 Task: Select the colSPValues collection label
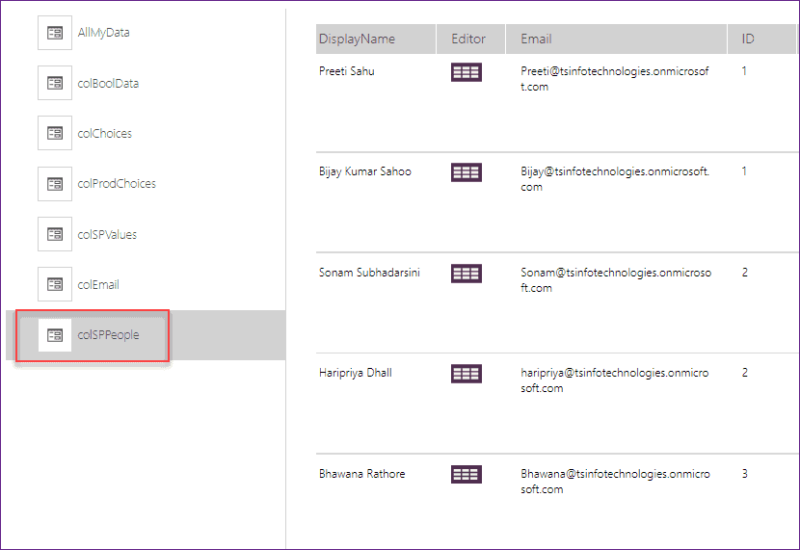click(107, 234)
